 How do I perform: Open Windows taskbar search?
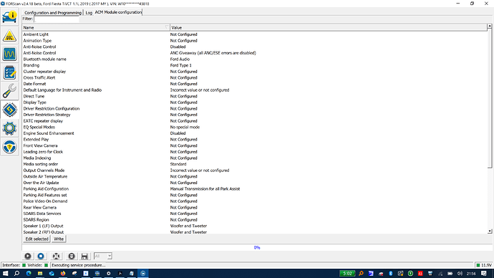coord(16,273)
